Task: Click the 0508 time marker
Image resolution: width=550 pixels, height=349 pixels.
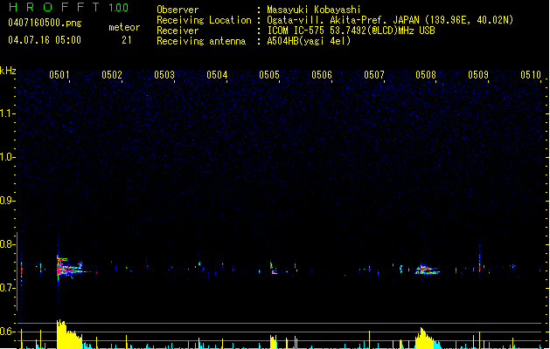Action: click(426, 74)
